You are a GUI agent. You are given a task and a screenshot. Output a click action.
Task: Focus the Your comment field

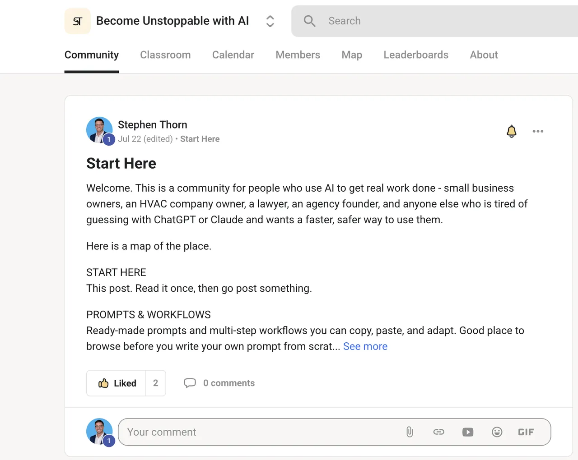[334, 432]
